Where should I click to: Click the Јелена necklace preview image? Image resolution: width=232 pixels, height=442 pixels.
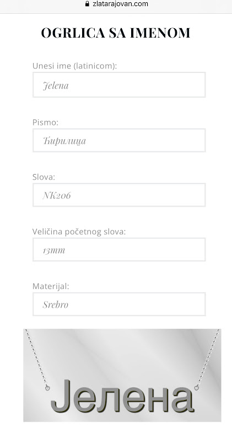[122, 375]
